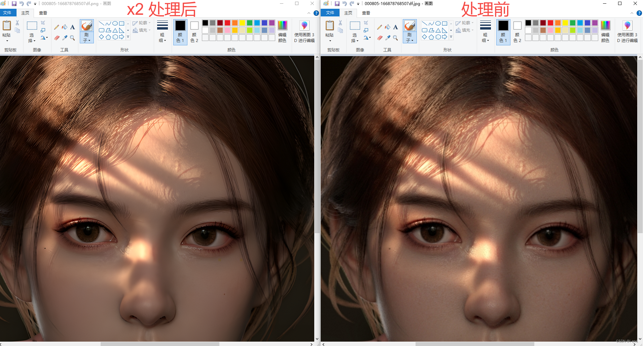Click the Cut scissors icon in left window
This screenshot has height=346, width=643.
tap(17, 23)
